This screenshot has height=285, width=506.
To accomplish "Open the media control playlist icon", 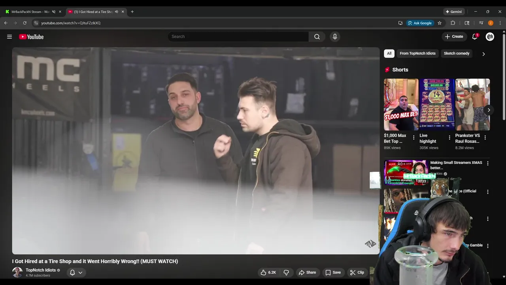I will pyautogui.click(x=481, y=23).
